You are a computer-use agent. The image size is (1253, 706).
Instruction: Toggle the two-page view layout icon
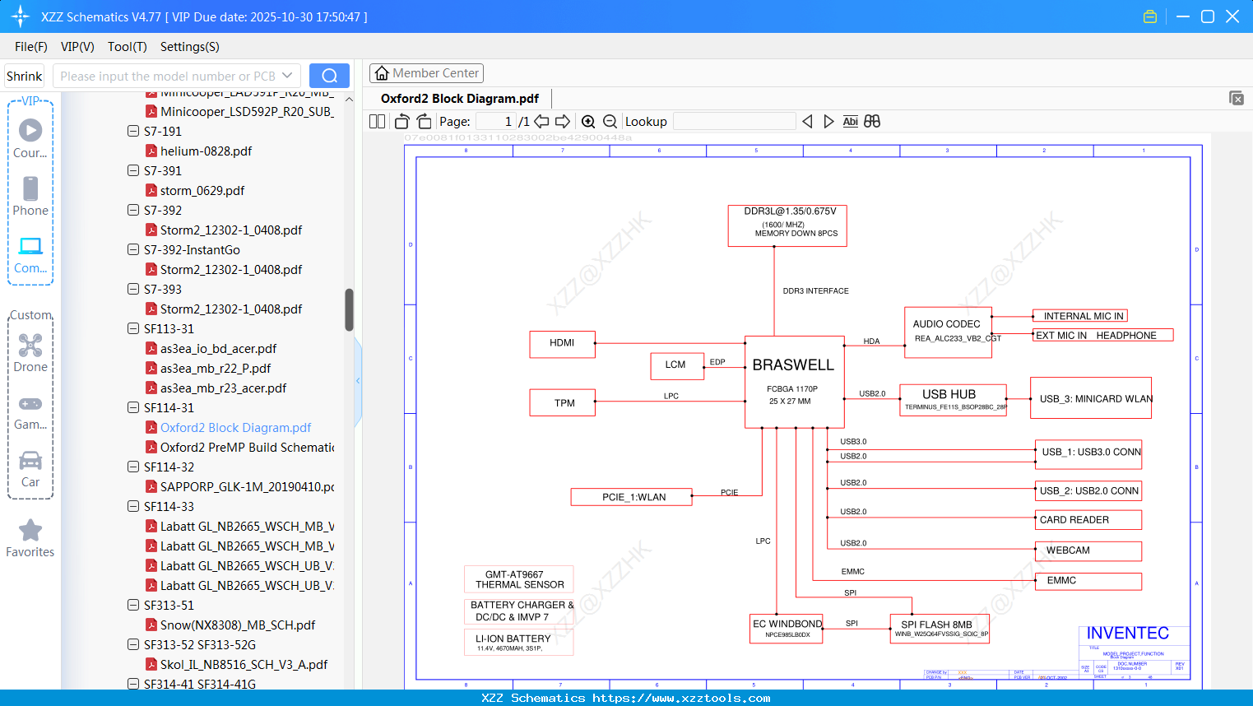click(x=377, y=122)
